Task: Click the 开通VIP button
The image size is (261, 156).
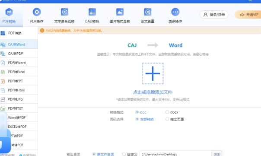Action: (x=248, y=15)
